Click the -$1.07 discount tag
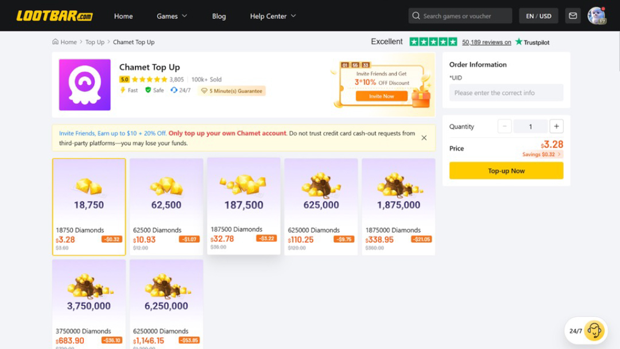Viewport: 620px width, 349px height. pyautogui.click(x=189, y=239)
